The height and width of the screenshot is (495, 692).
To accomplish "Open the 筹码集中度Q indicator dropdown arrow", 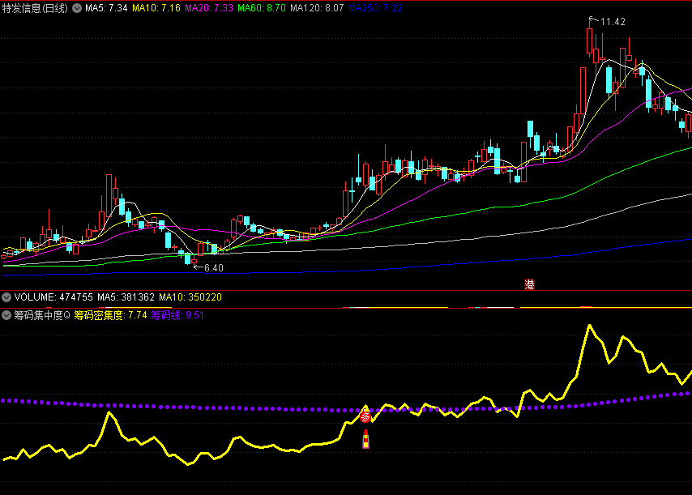I will click(6, 315).
